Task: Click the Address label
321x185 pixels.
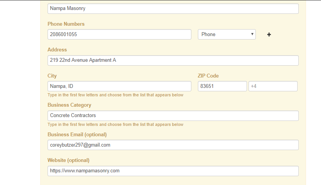Action: pyautogui.click(x=57, y=50)
